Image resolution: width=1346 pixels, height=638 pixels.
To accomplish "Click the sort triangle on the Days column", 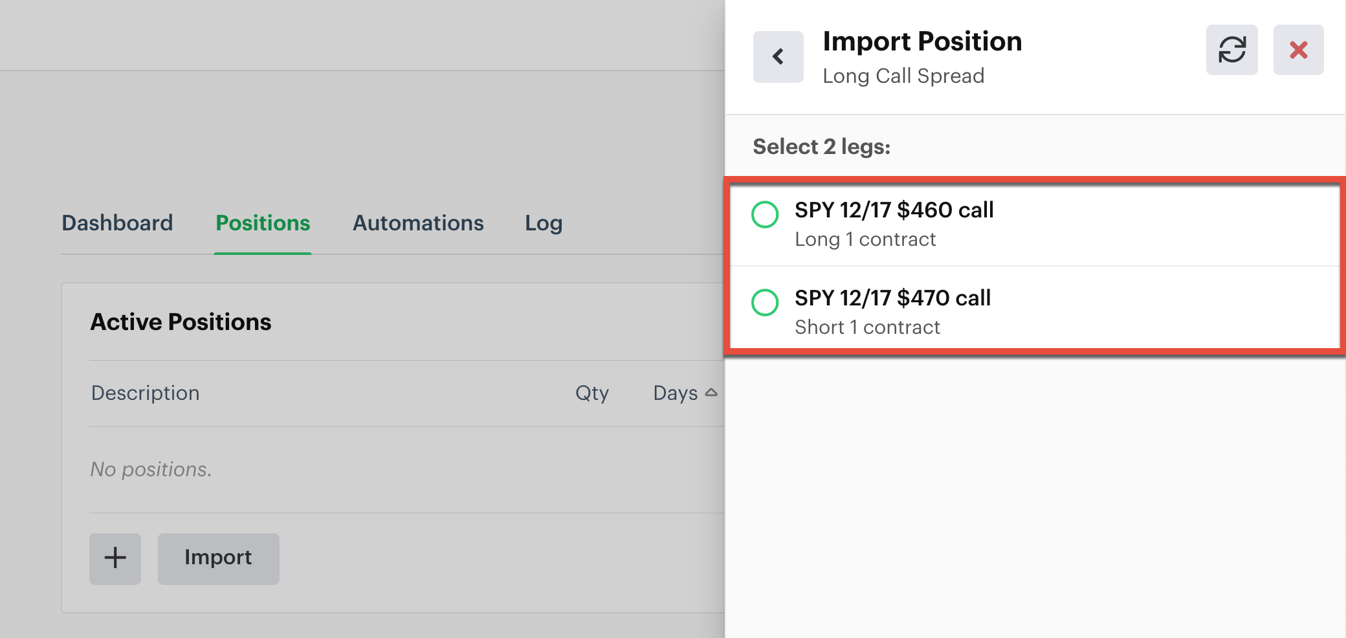I will 710,392.
